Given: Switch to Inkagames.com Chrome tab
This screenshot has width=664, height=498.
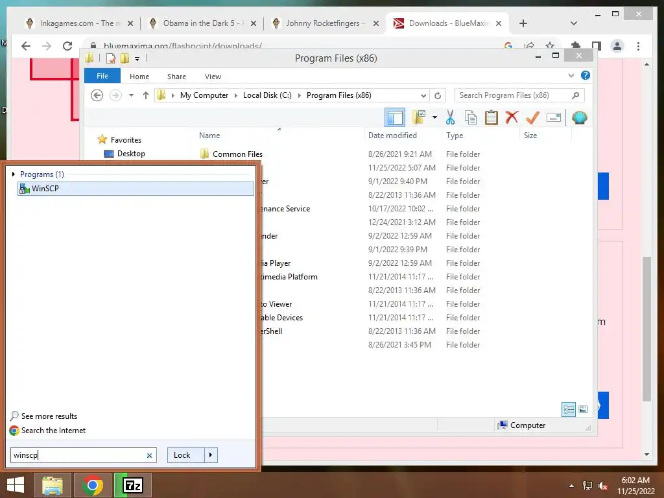Looking at the screenshot, I should coord(79,23).
